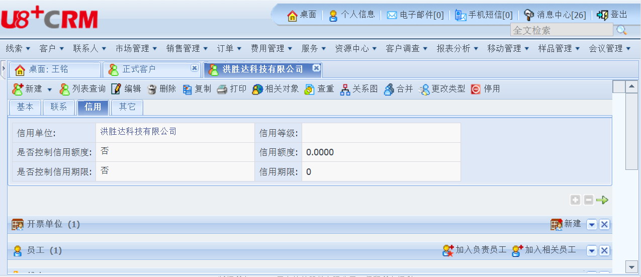
Task: Open the 移动管理 menu
Action: (508, 48)
